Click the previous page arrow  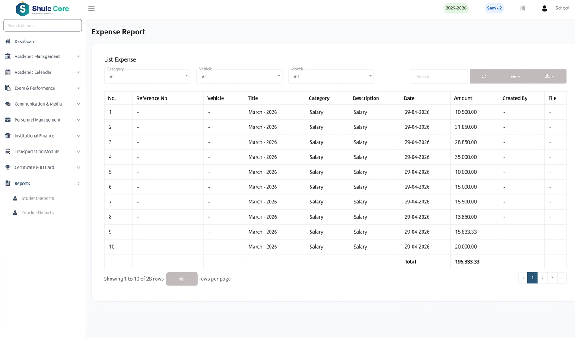[523, 278]
